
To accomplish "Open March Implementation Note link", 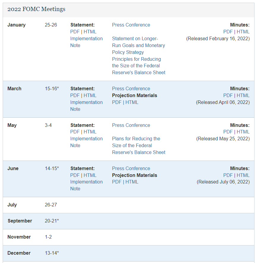I will click(x=86, y=106).
